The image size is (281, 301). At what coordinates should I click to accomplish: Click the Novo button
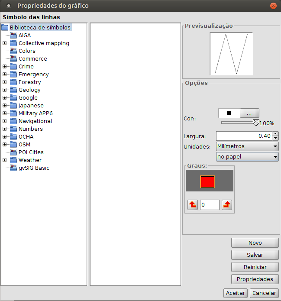point(255,243)
